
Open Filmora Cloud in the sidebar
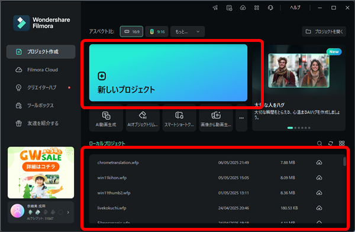41,70
